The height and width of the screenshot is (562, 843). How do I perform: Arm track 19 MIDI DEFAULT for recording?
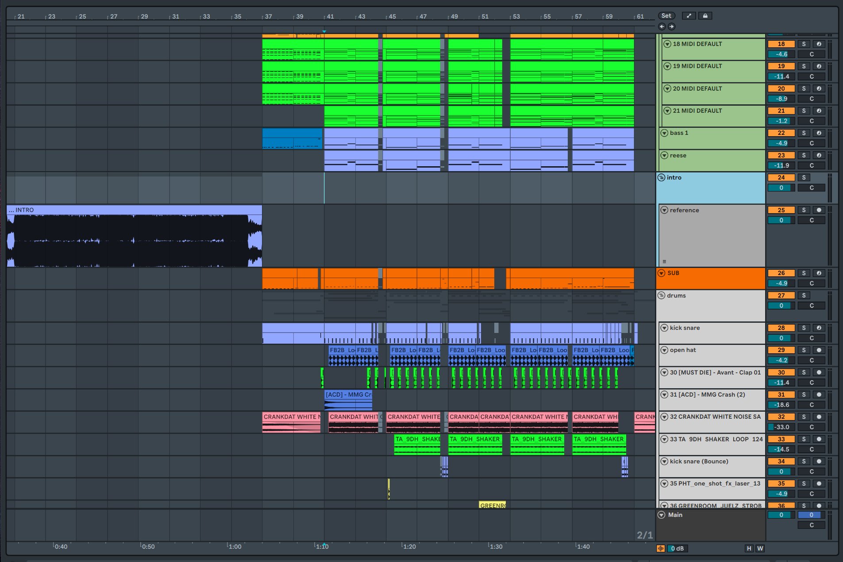(x=819, y=66)
